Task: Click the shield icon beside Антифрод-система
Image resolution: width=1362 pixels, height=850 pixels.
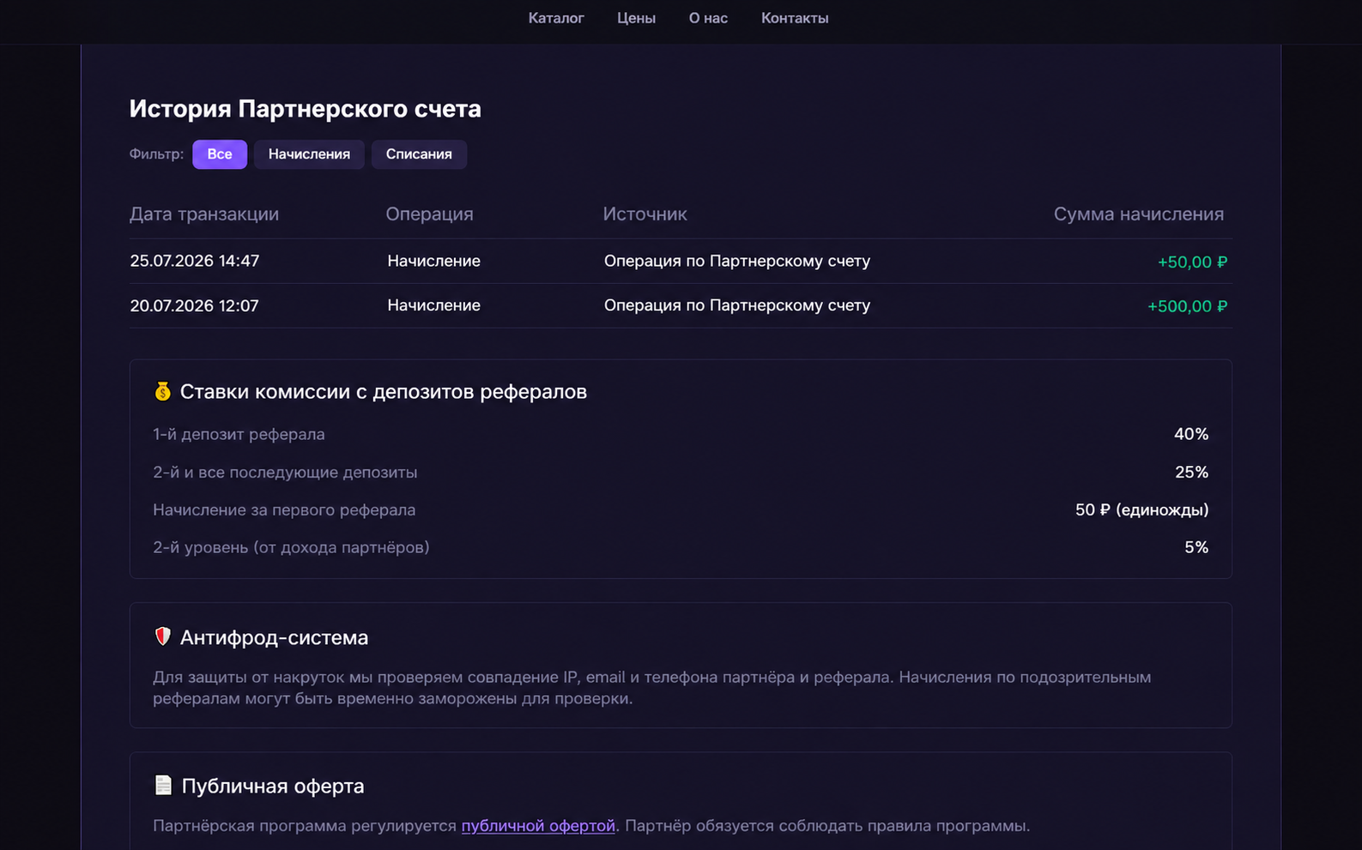Action: coord(162,636)
